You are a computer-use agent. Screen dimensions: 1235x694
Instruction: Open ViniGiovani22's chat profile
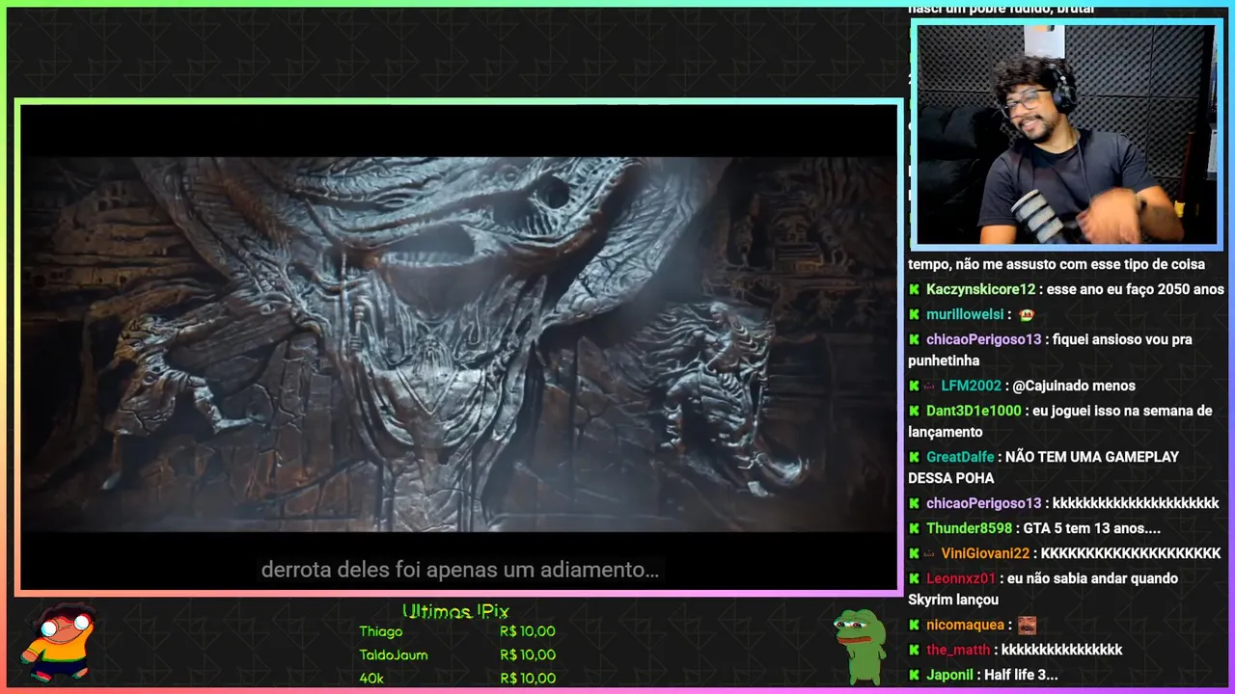coord(986,553)
